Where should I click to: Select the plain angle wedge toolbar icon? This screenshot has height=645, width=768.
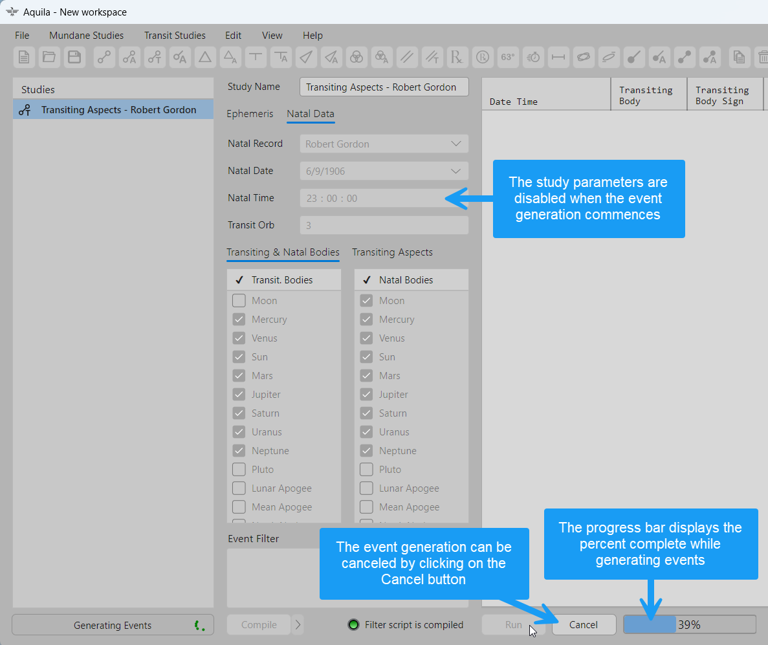tap(306, 58)
